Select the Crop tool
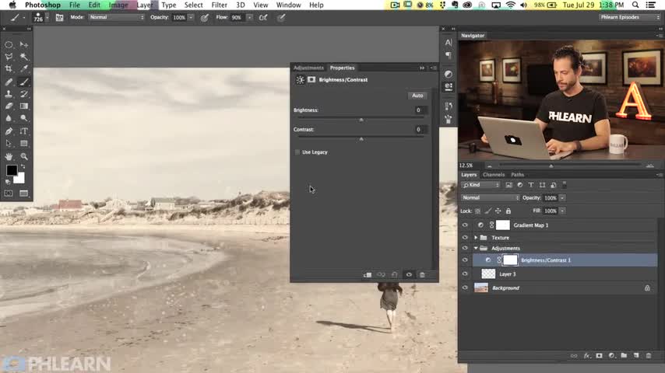The image size is (665, 373). (9, 68)
